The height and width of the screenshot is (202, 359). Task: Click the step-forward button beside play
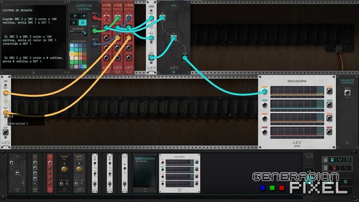click(x=84, y=16)
